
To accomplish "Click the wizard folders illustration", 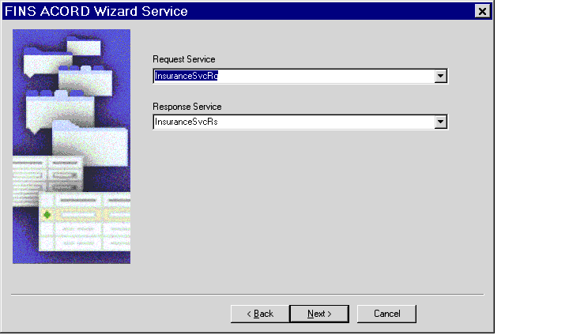I will (71, 146).
